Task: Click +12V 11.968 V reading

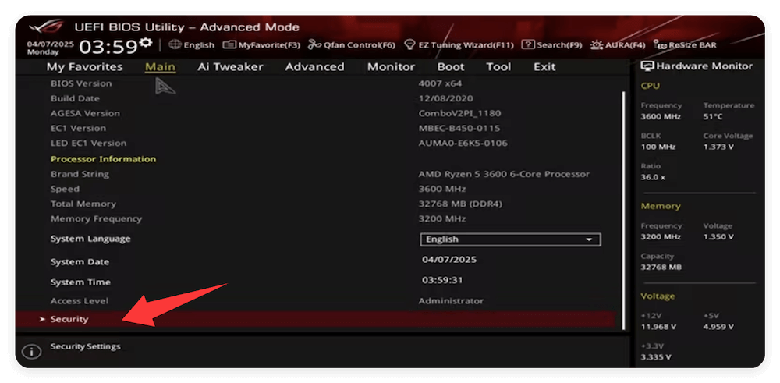Action: [x=658, y=327]
